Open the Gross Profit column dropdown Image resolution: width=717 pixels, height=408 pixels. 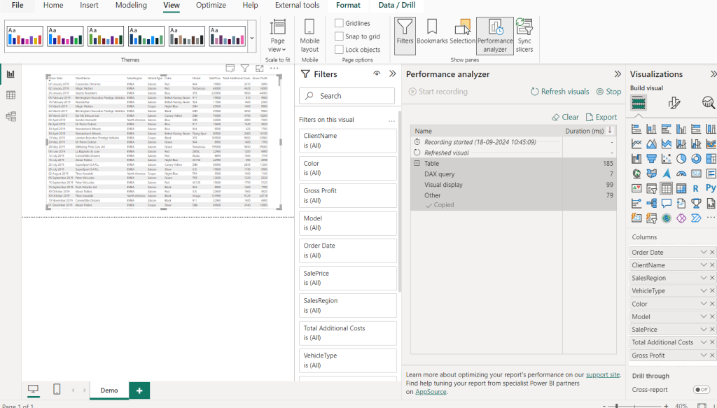point(703,355)
